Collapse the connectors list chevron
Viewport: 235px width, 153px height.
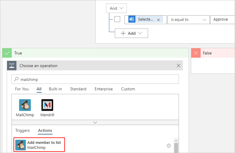[95, 122]
